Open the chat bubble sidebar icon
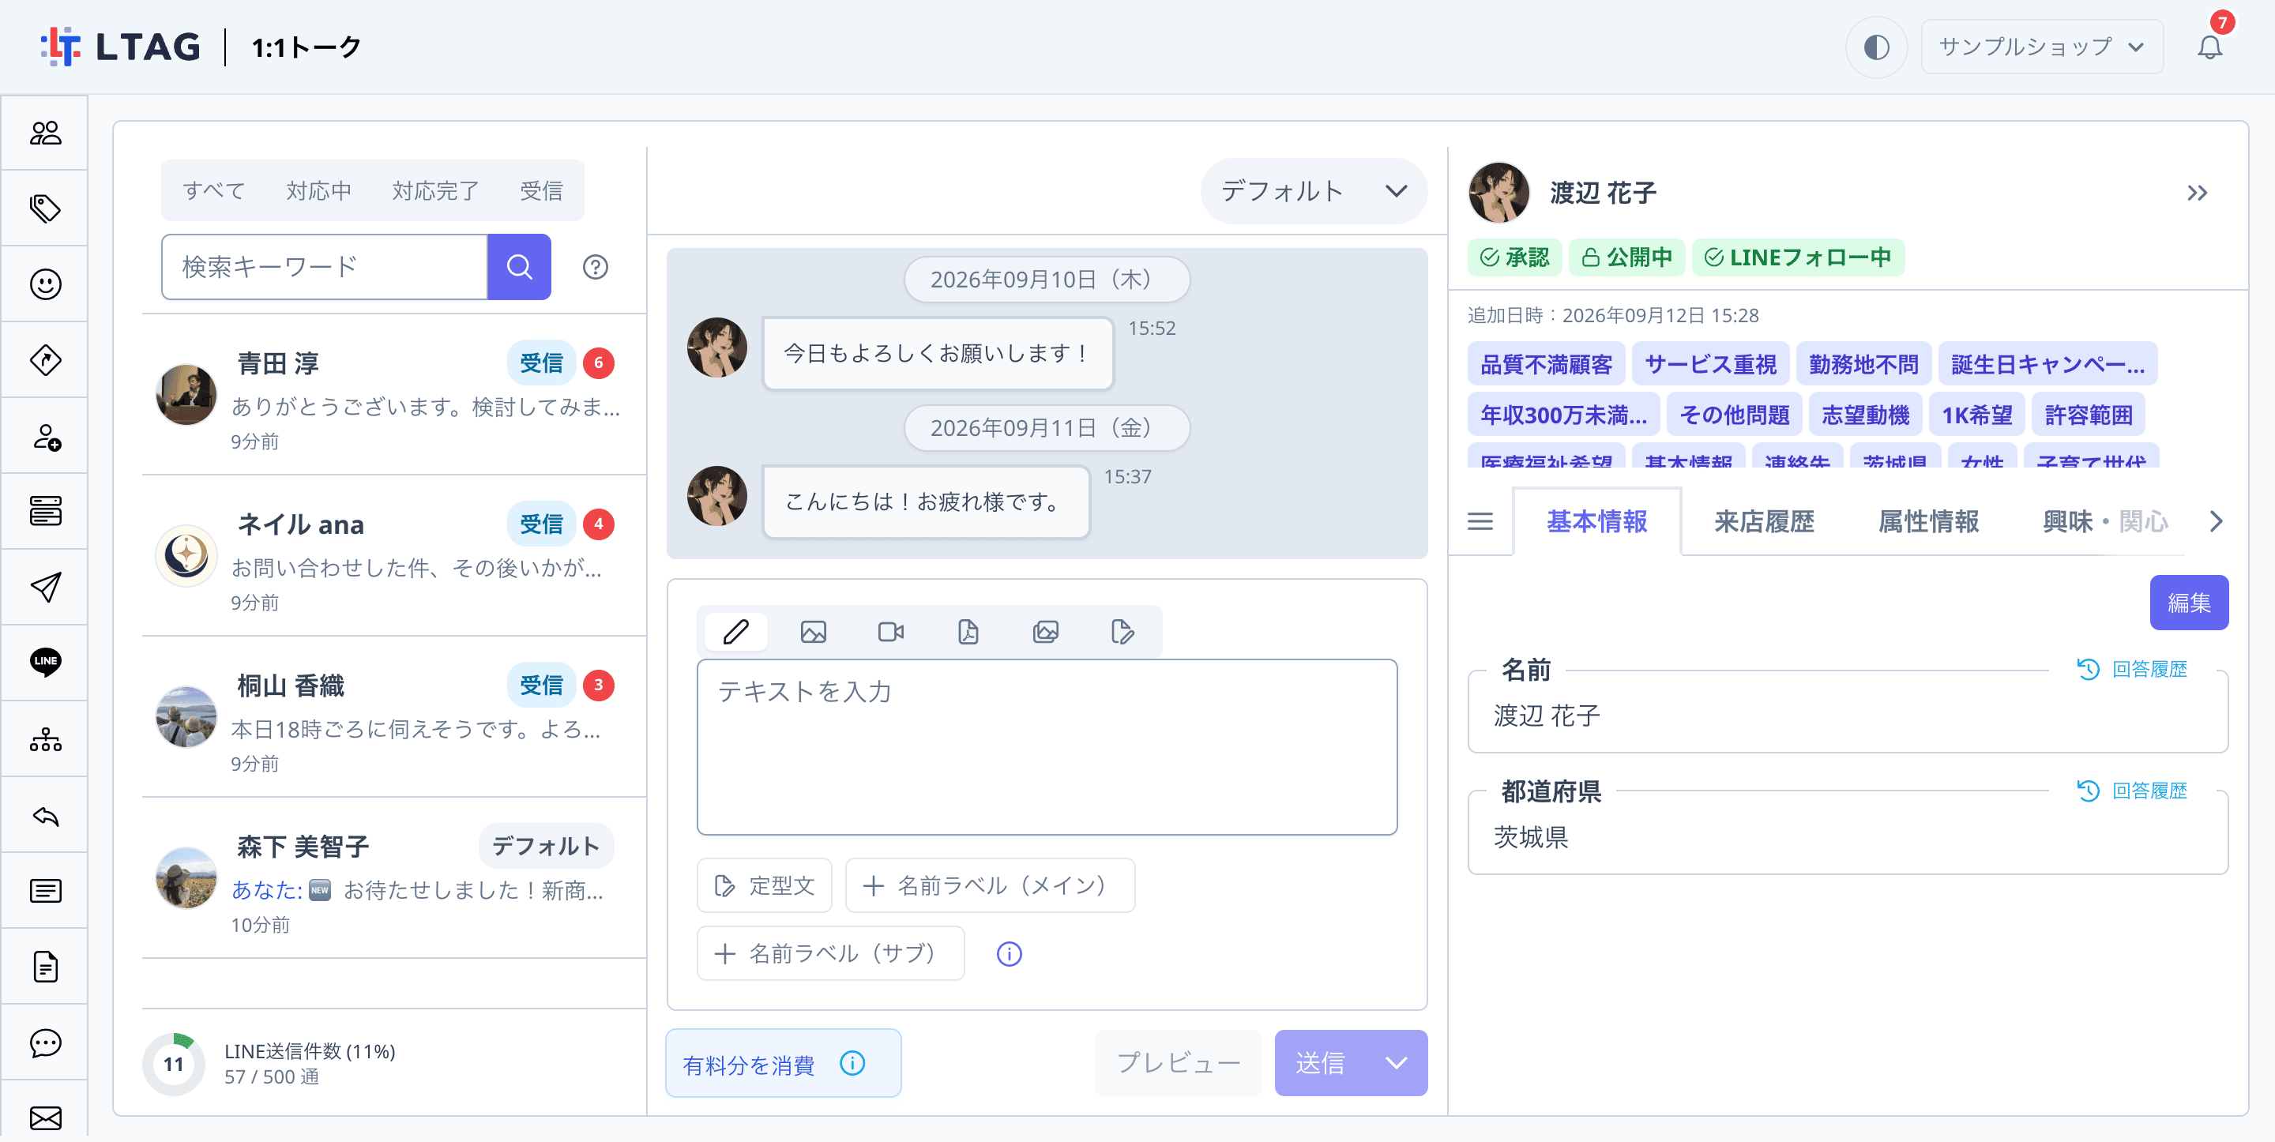 [x=45, y=1043]
